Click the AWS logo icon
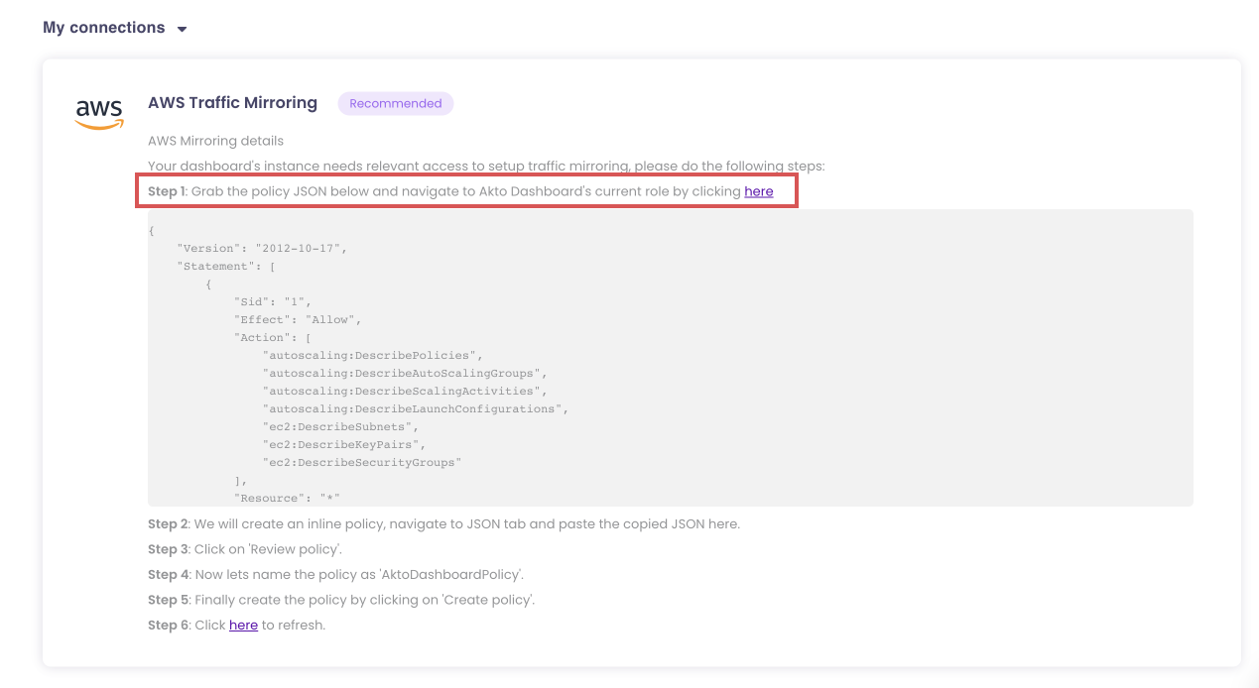Viewport: 1259px width, 688px height. tap(99, 113)
